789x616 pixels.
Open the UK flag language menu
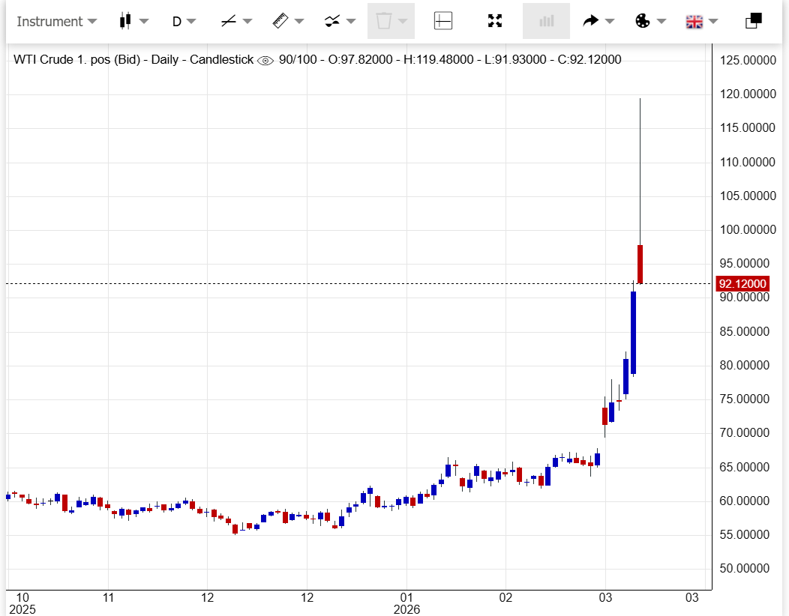click(694, 21)
